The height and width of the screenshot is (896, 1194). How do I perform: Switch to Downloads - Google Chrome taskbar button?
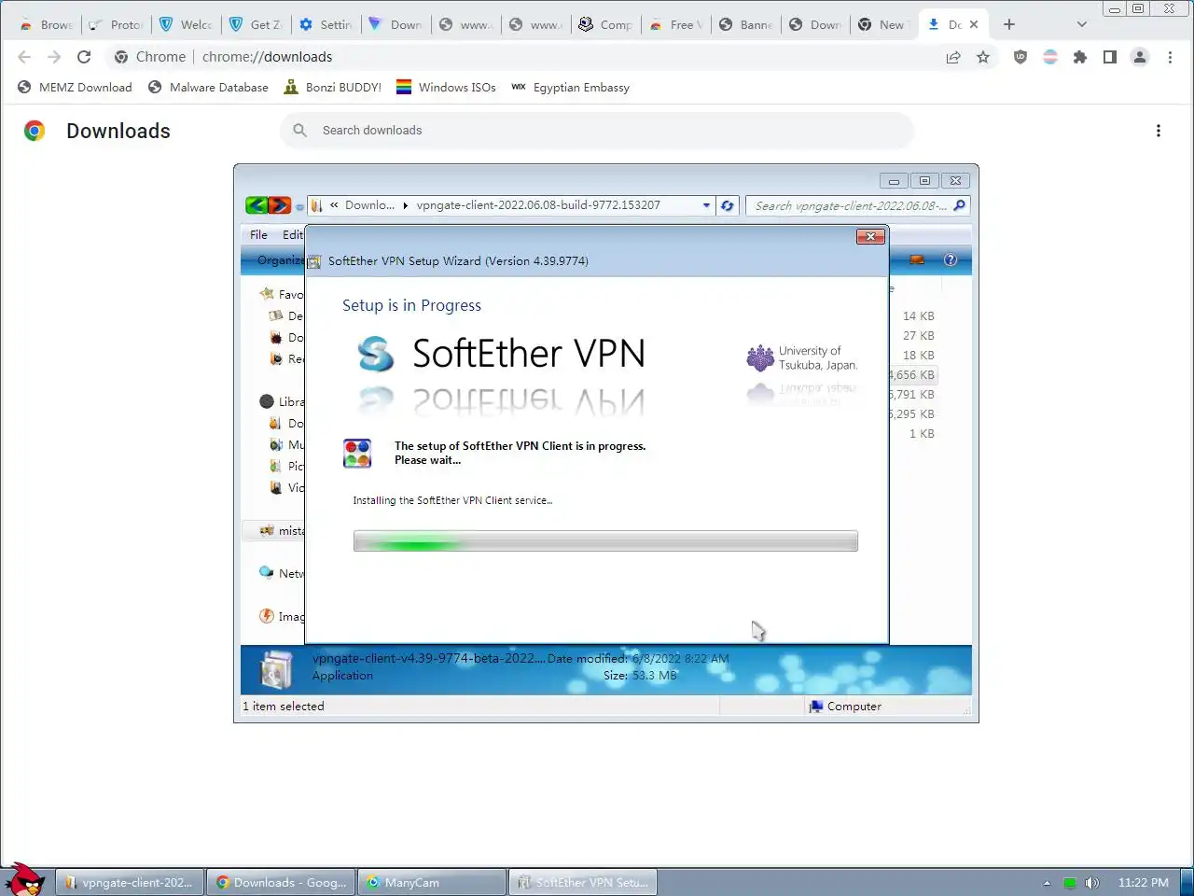click(x=281, y=882)
